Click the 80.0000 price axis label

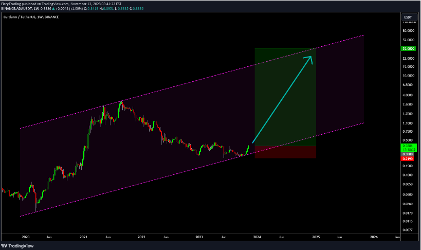point(408,31)
